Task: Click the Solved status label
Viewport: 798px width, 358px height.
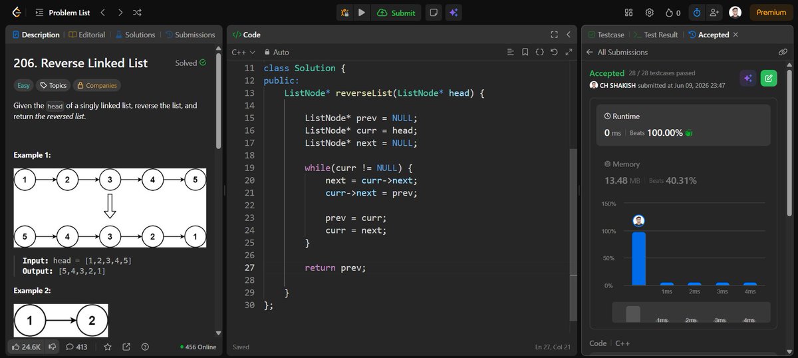Action: tap(191, 63)
